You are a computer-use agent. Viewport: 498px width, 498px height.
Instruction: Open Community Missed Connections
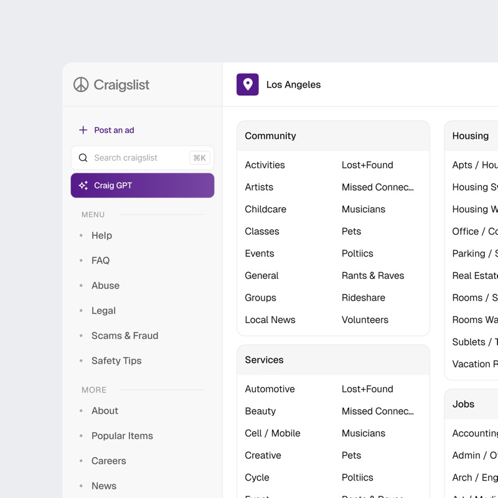point(378,187)
